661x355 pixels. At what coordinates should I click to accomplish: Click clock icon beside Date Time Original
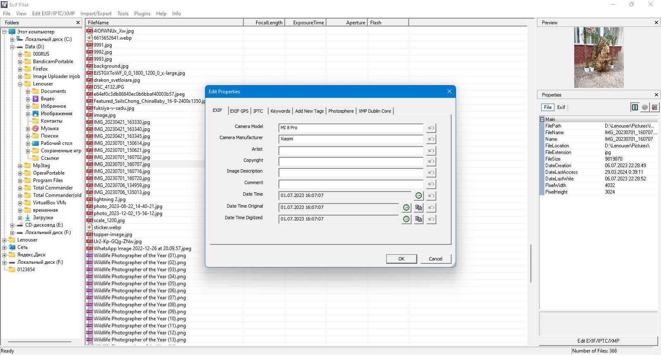click(406, 208)
